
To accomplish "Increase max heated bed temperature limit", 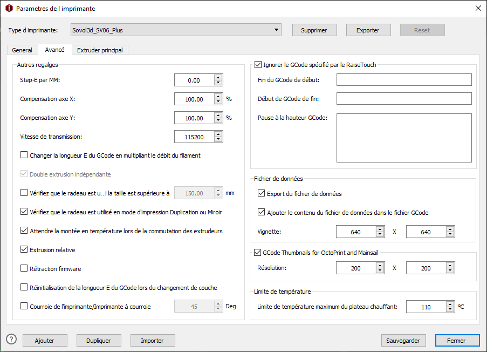I will pyautogui.click(x=450, y=304).
